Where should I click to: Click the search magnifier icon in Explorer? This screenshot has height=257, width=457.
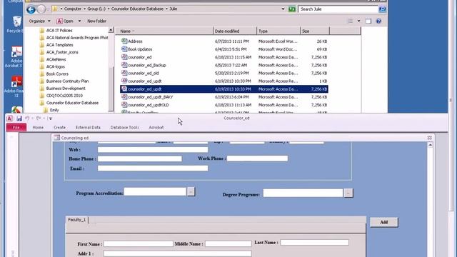point(382,9)
